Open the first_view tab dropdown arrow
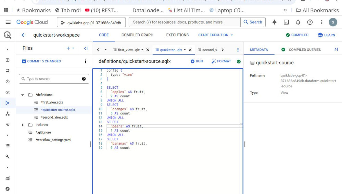Screen dimensions: 342x194 coord(142,50)
